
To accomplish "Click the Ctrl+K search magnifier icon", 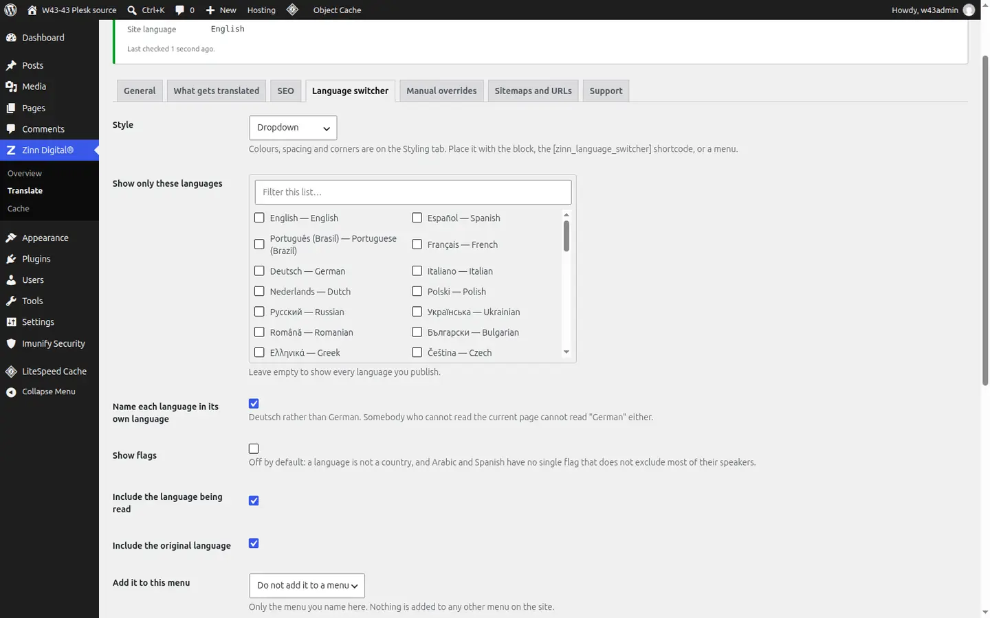I will [x=132, y=10].
